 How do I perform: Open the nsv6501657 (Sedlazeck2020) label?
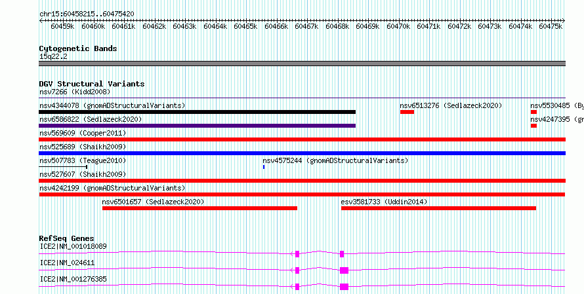[x=153, y=202]
